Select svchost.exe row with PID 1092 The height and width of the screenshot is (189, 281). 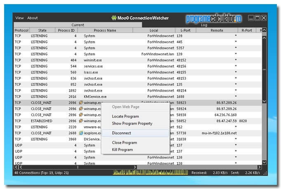click(138, 90)
